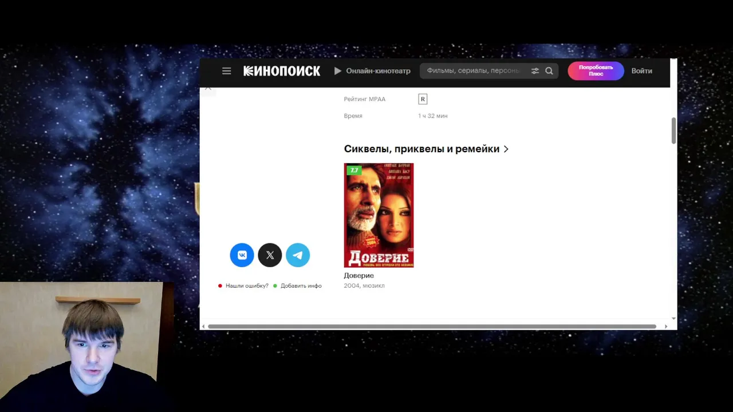The width and height of the screenshot is (733, 412).
Task: Share via X icon
Action: (x=270, y=255)
